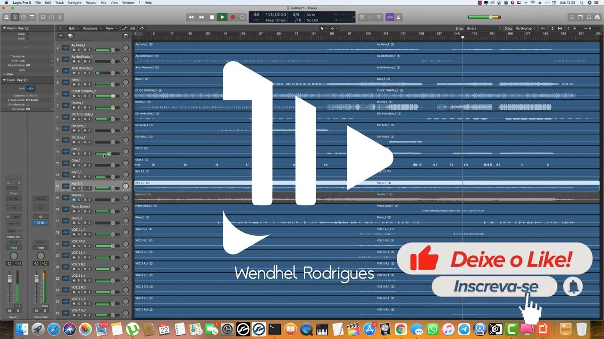Open the Record menu

pyautogui.click(x=91, y=2)
